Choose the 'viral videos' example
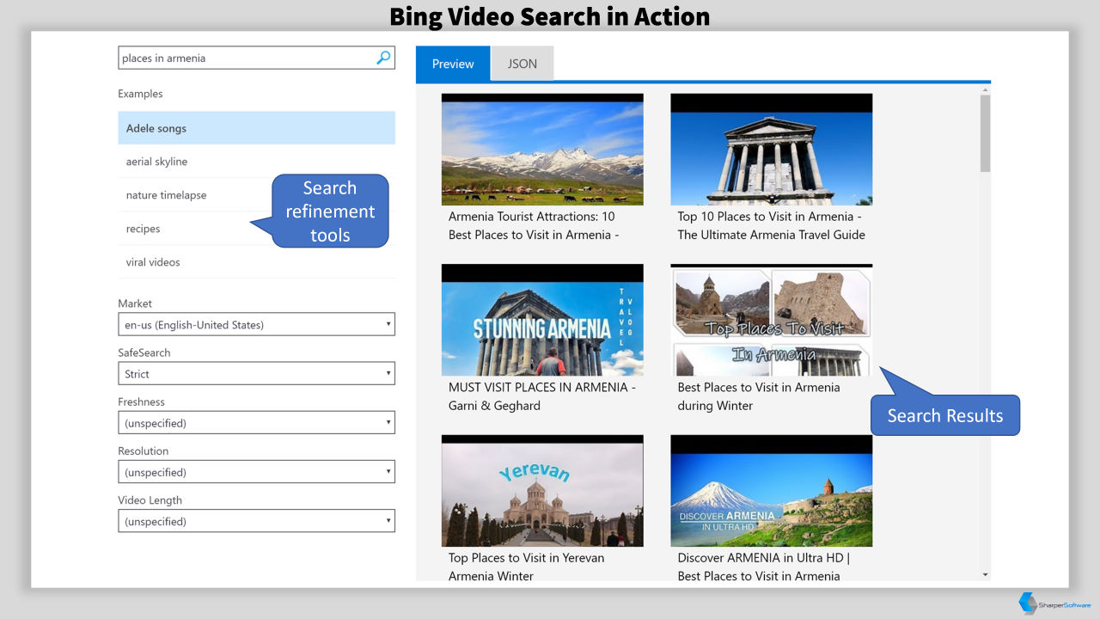 click(256, 262)
